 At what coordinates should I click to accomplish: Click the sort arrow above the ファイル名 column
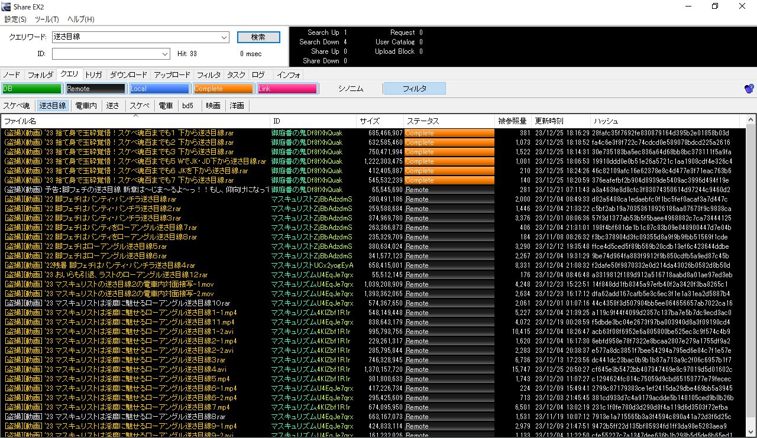tap(135, 116)
